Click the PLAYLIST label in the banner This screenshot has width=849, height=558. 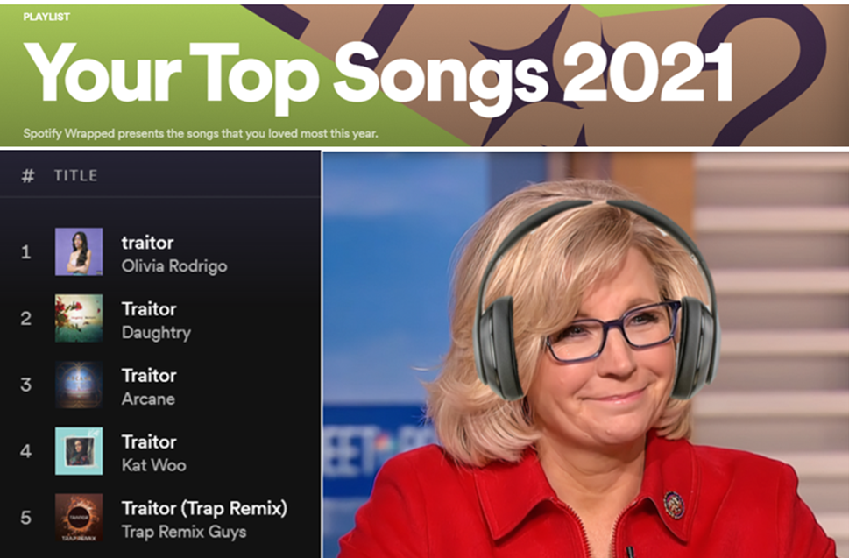(x=46, y=17)
